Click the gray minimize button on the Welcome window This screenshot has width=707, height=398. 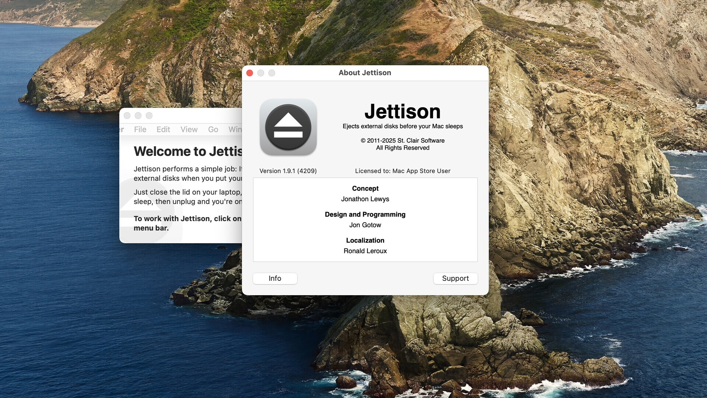138,115
